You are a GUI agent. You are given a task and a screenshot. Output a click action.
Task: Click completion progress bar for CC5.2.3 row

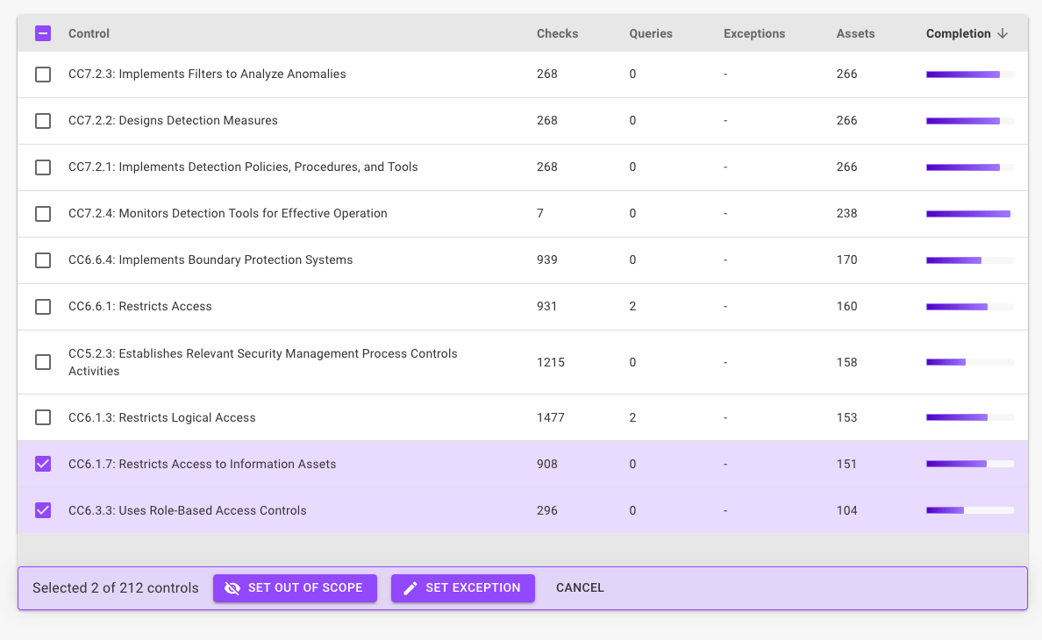[969, 362]
